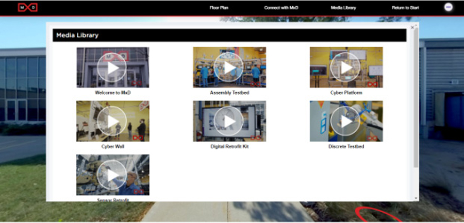Viewport: 464px width, 223px height.
Task: Play the Cyber Wall video
Action: (112, 121)
